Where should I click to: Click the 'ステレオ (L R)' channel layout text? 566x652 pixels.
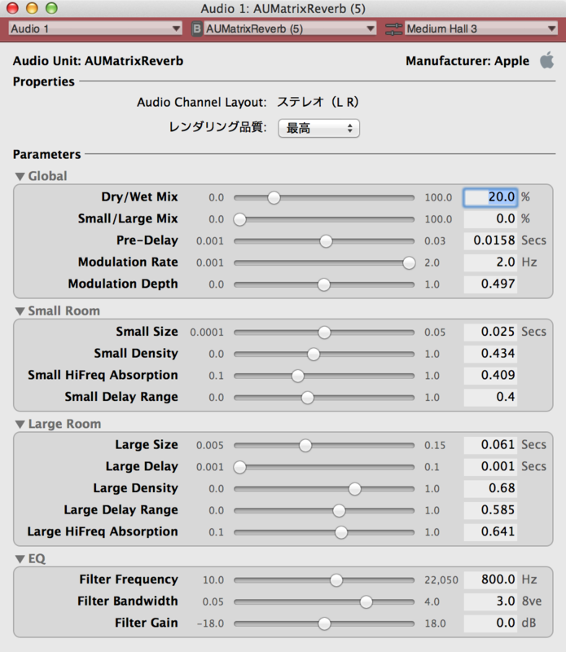318,103
